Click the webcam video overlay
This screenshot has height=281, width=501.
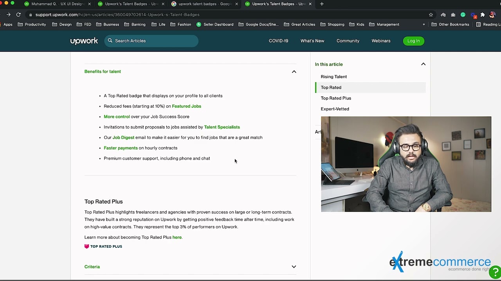point(406,164)
